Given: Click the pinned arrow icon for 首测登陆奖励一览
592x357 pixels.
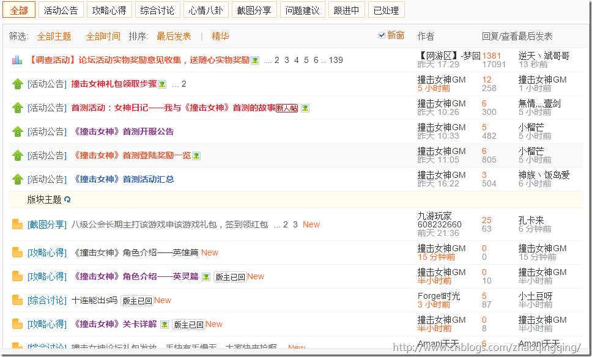Looking at the screenshot, I should (x=17, y=155).
